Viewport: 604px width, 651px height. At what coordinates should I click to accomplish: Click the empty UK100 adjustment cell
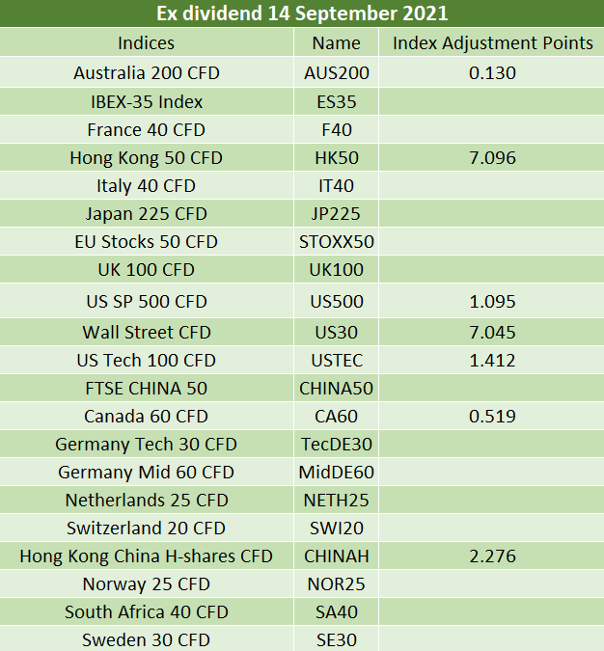click(x=492, y=269)
